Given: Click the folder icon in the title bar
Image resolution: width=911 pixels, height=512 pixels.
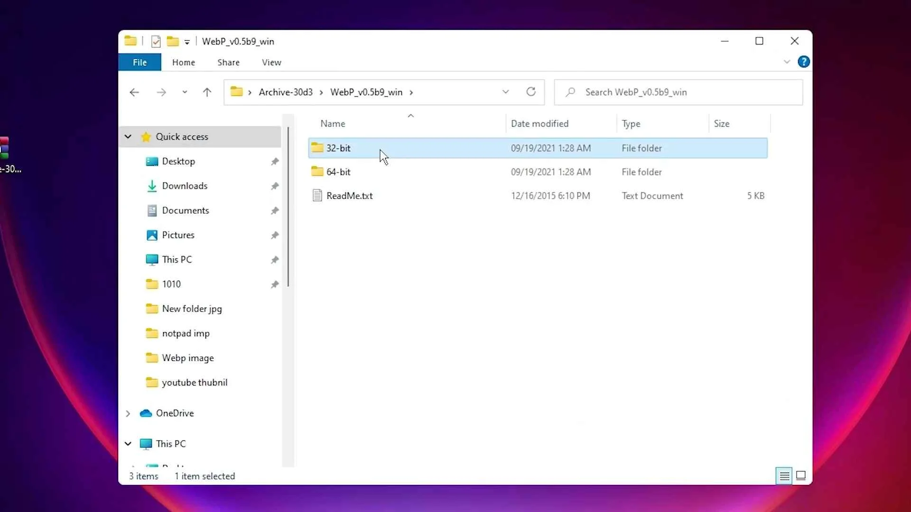Looking at the screenshot, I should (x=130, y=41).
